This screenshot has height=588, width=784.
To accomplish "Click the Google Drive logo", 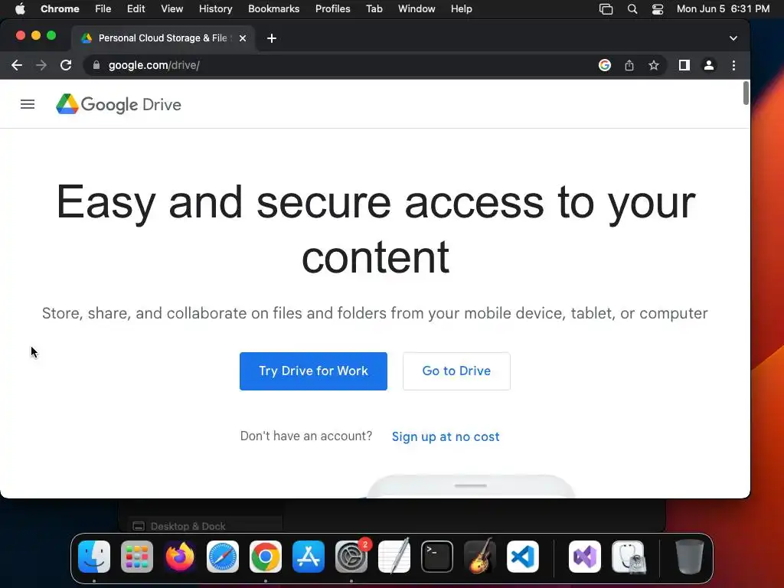I will (x=119, y=104).
